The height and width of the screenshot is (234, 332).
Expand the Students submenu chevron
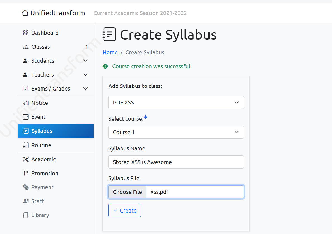(x=86, y=61)
